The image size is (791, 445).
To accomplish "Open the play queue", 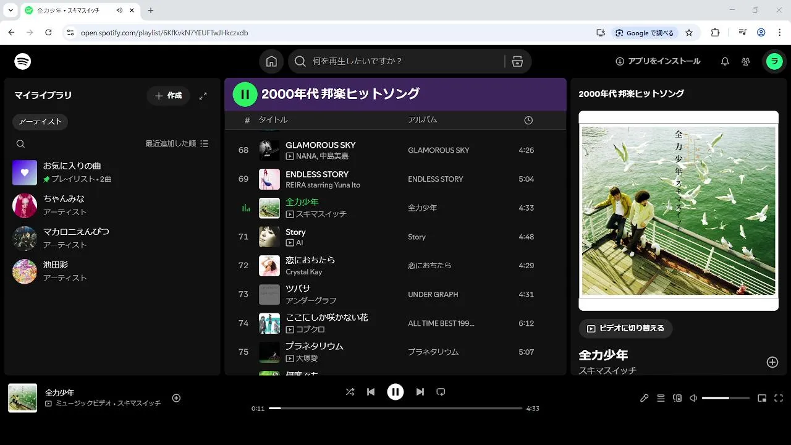I will (x=661, y=398).
